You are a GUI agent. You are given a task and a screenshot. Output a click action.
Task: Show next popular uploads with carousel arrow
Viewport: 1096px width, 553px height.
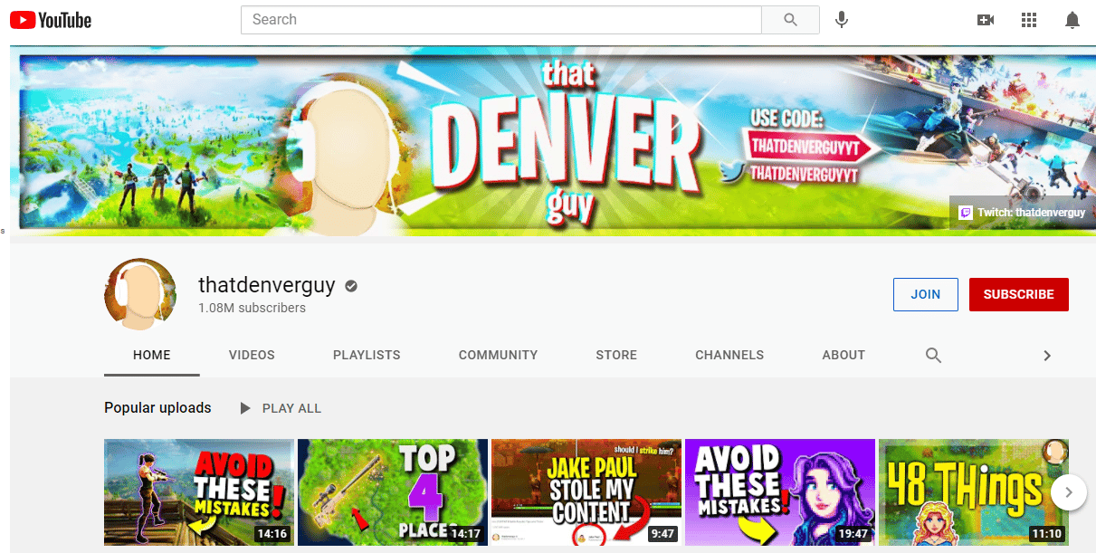1069,492
